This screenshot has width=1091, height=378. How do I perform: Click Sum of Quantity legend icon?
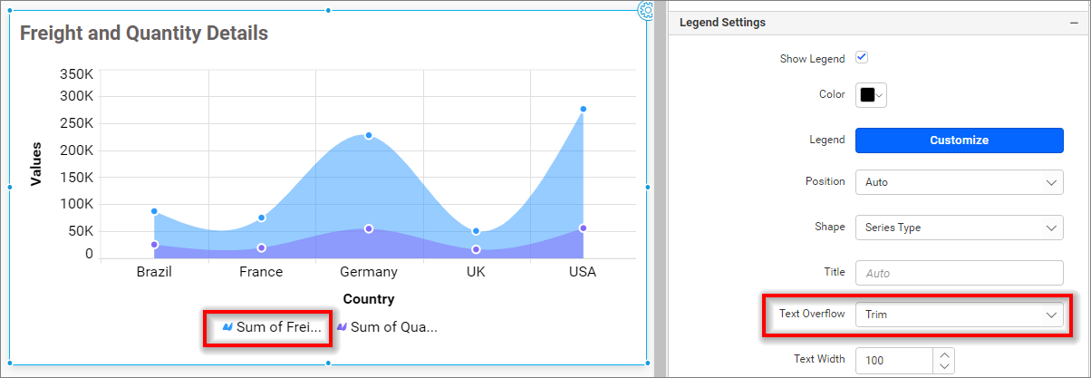coord(342,327)
